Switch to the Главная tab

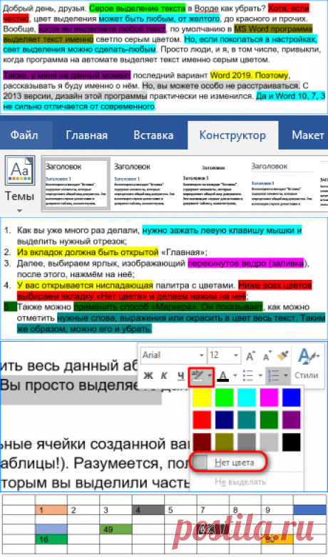(x=86, y=135)
